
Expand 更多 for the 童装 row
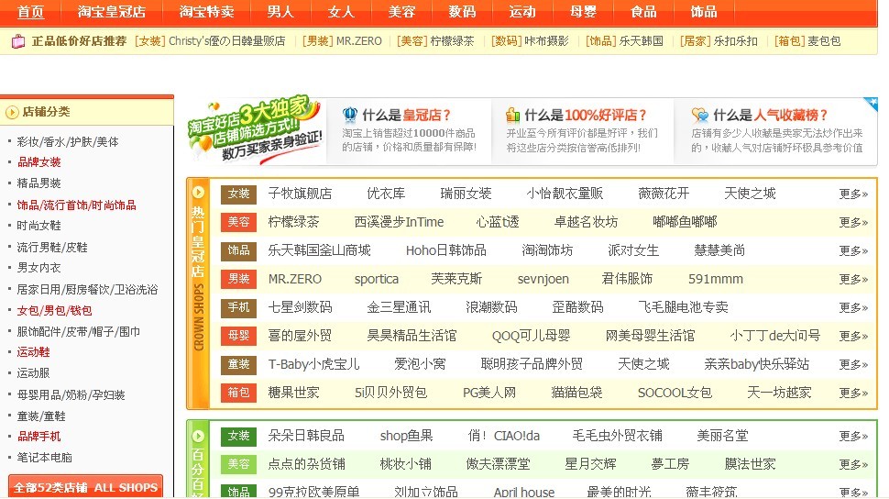tap(853, 364)
